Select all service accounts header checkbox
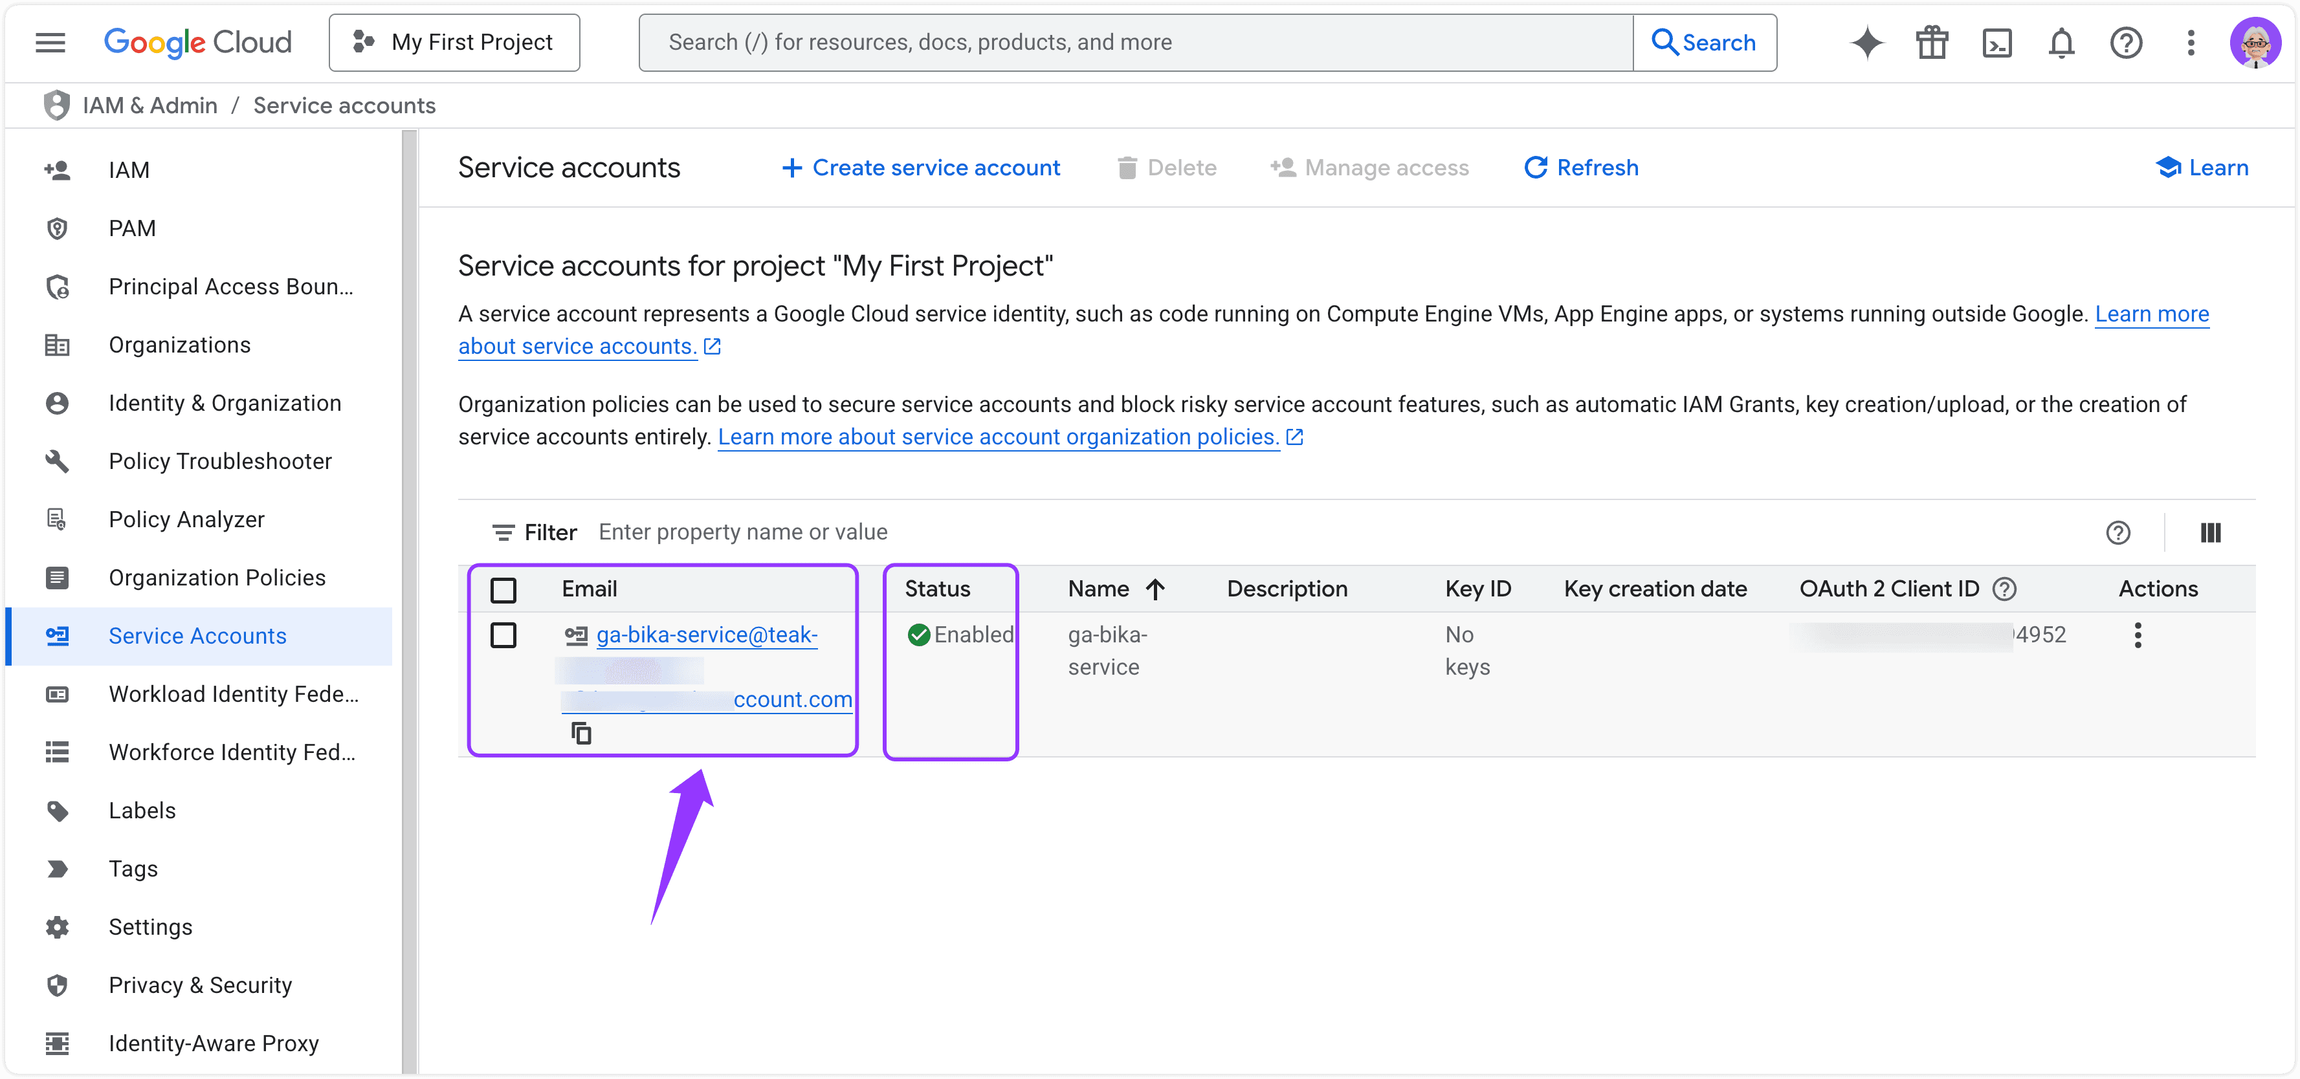Screen dimensions: 2300x1079 503,590
